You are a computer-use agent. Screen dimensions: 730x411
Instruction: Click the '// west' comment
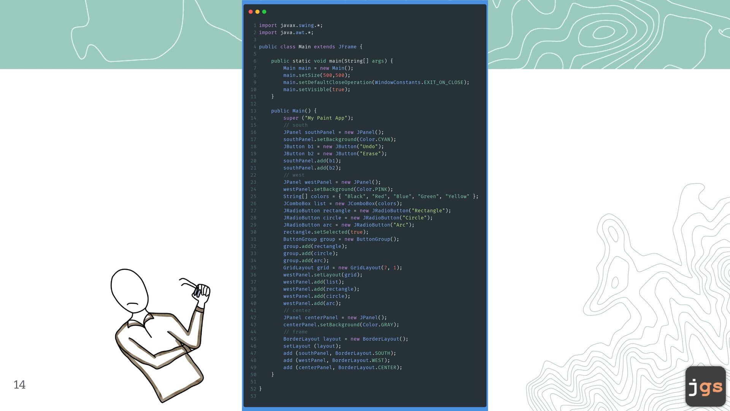coord(294,175)
